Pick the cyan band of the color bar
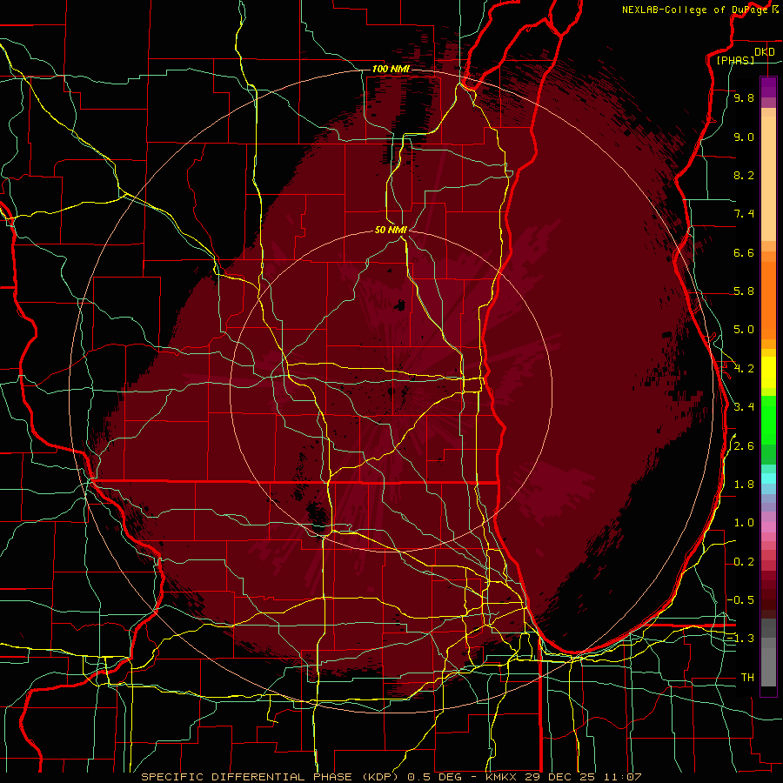Screen dimensions: 783x783 (768, 478)
